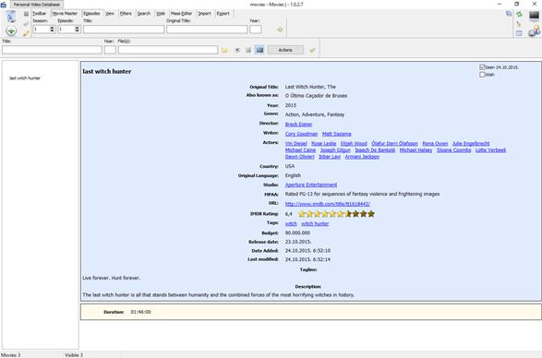The width and height of the screenshot is (542, 358).
Task: Open the Vin Diesel actor link
Action: click(x=295, y=143)
